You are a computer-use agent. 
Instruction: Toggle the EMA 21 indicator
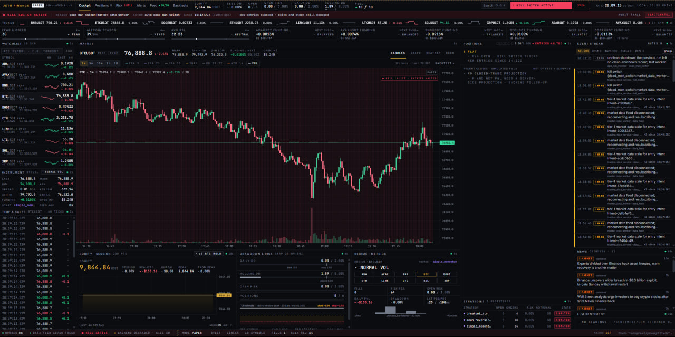tap(152, 63)
